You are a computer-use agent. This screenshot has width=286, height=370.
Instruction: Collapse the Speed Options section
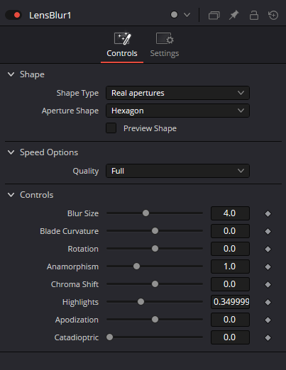tap(11, 152)
